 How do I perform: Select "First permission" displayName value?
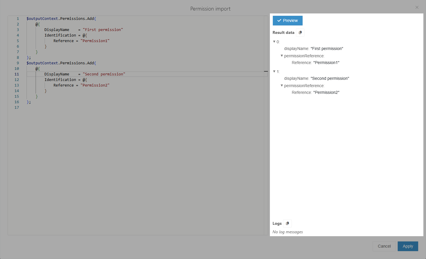327,49
